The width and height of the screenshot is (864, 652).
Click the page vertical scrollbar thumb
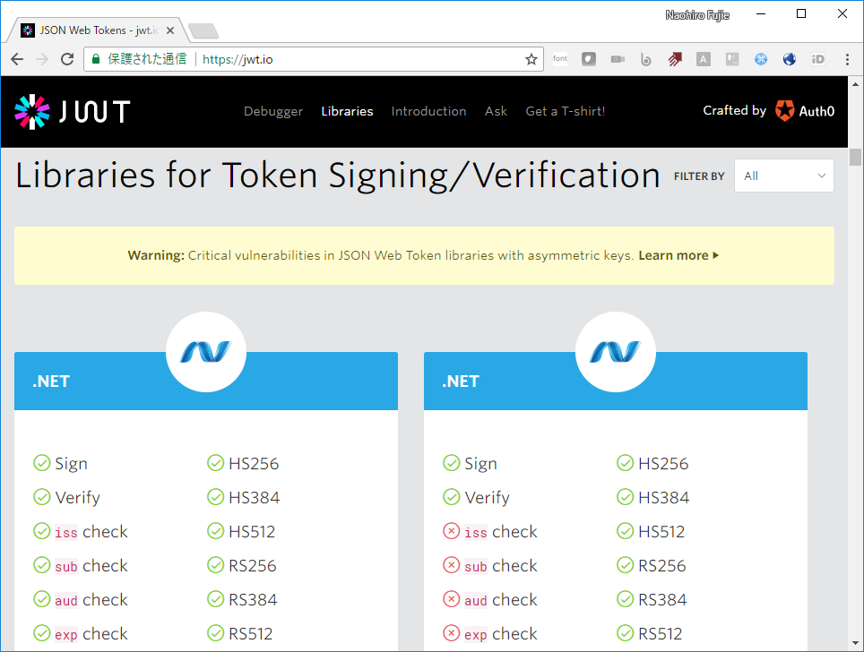(x=855, y=157)
